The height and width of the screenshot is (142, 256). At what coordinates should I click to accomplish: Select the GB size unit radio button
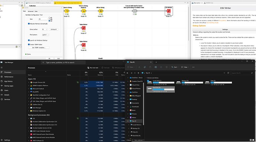49,21
